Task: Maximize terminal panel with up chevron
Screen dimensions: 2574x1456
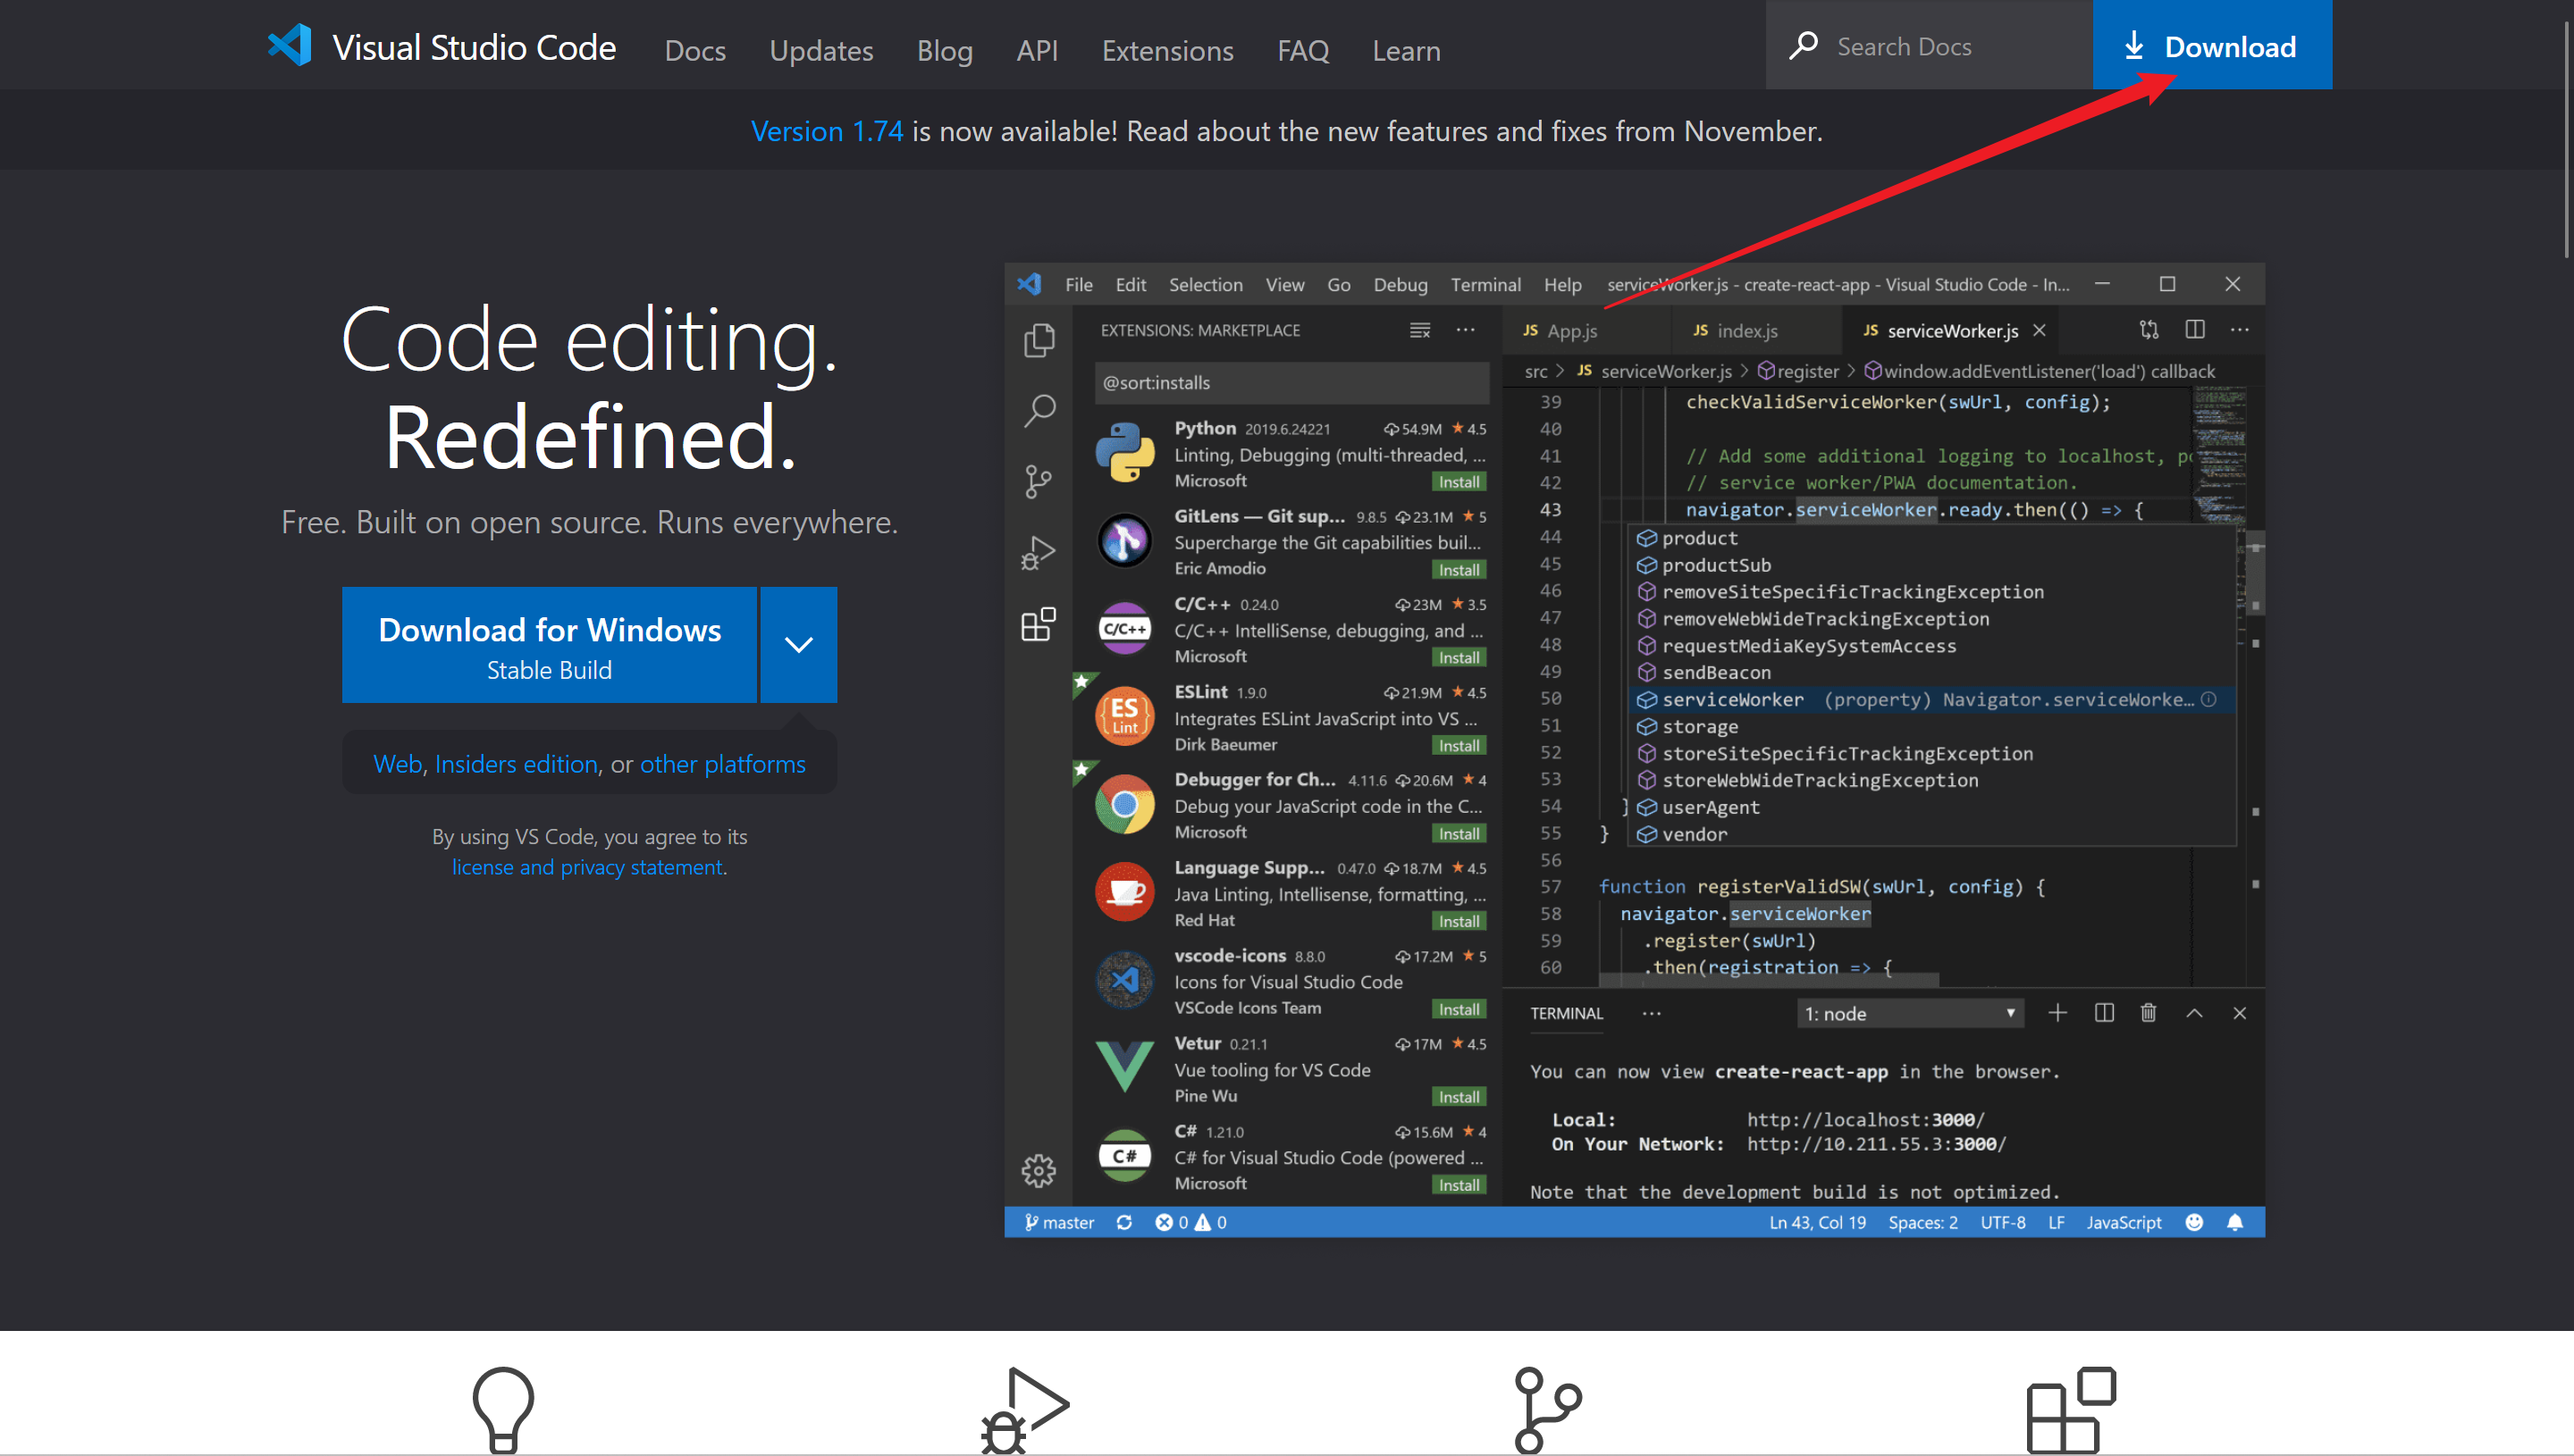Action: coord(2194,1013)
